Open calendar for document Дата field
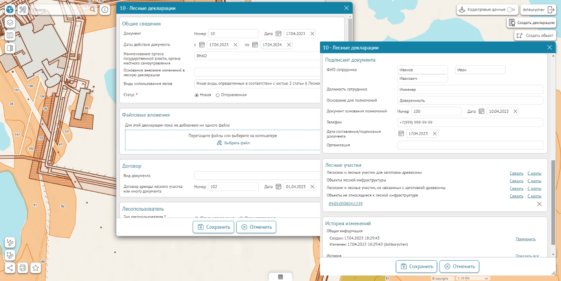The width and height of the screenshot is (561, 281). click(278, 34)
